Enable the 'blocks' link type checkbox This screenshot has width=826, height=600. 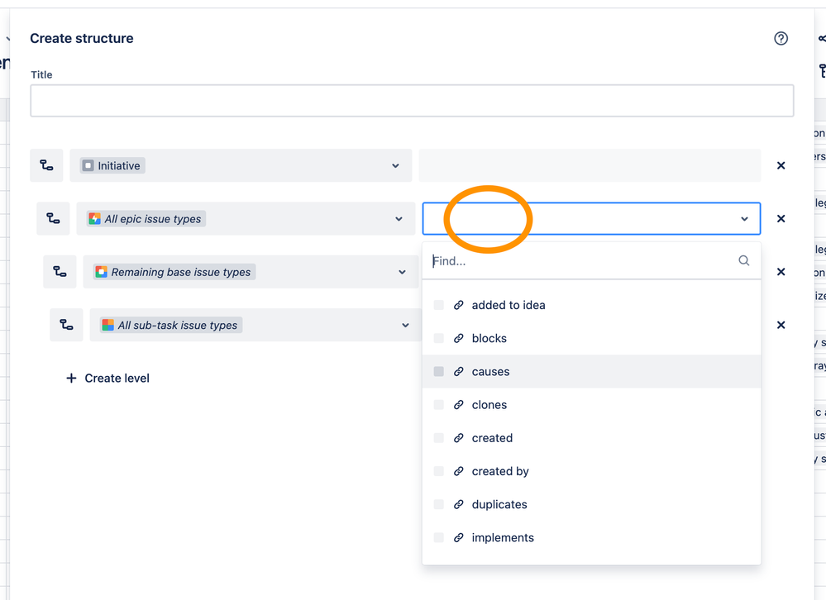click(x=438, y=338)
